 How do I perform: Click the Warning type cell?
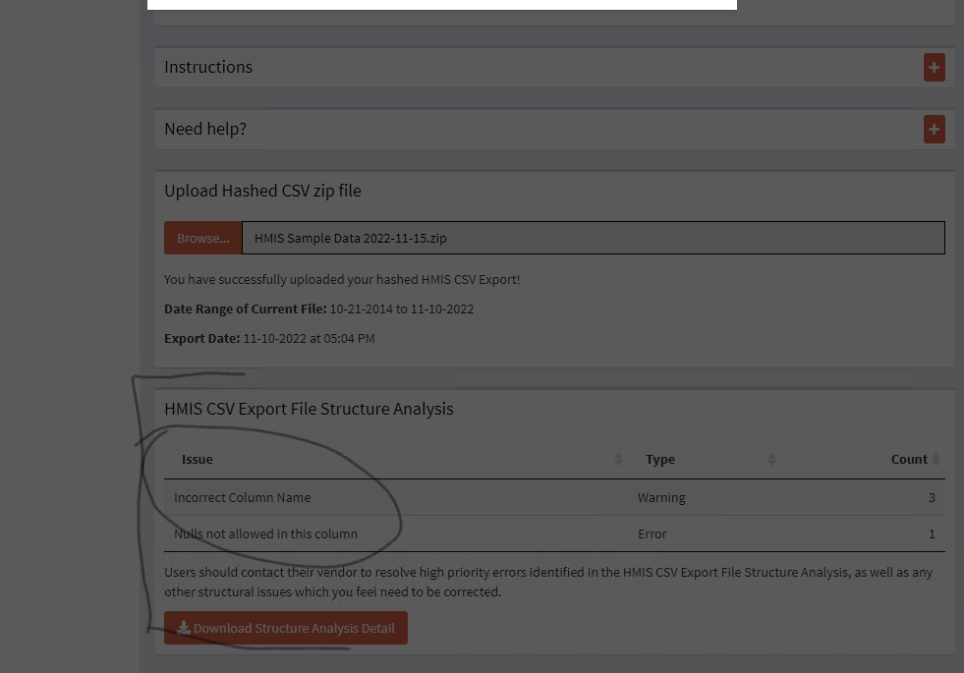pyautogui.click(x=661, y=497)
